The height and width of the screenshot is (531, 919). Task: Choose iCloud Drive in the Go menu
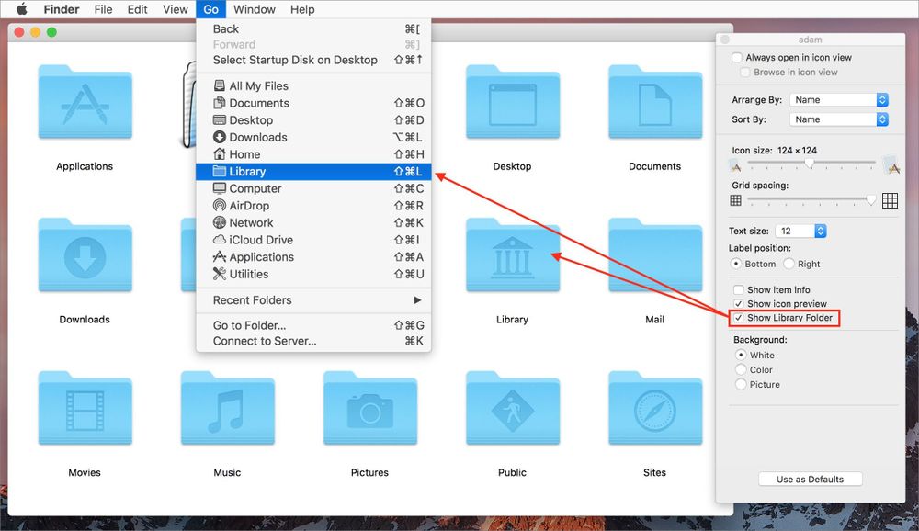[x=313, y=240]
